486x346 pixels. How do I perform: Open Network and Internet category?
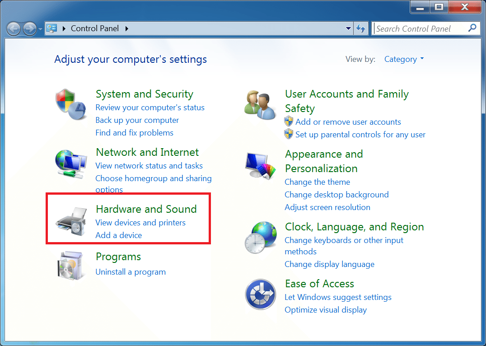[147, 152]
